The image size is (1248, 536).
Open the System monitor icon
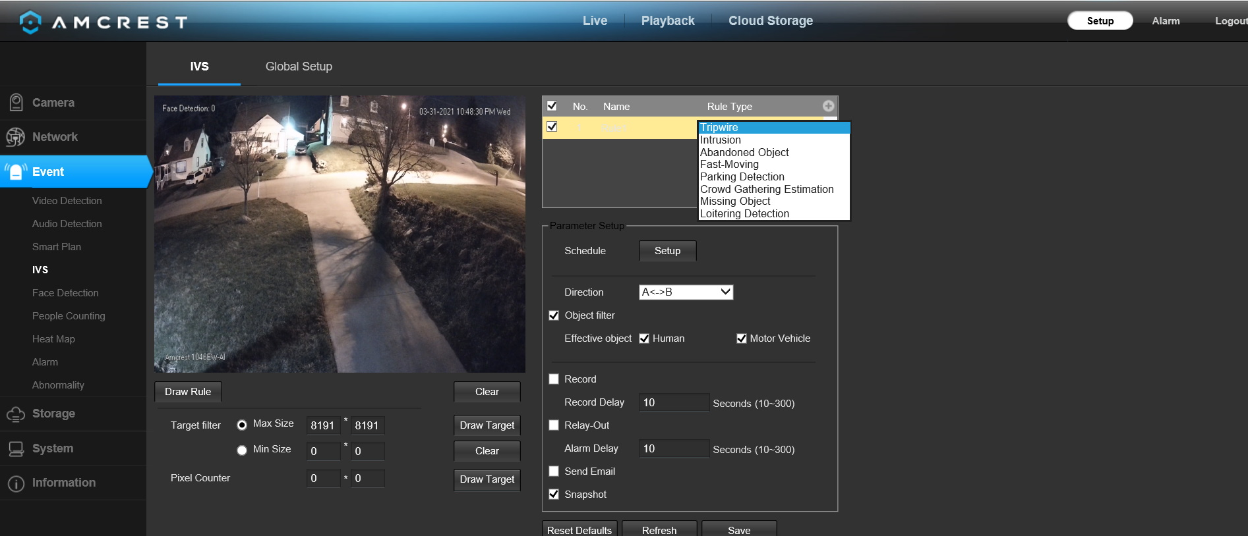coord(16,448)
